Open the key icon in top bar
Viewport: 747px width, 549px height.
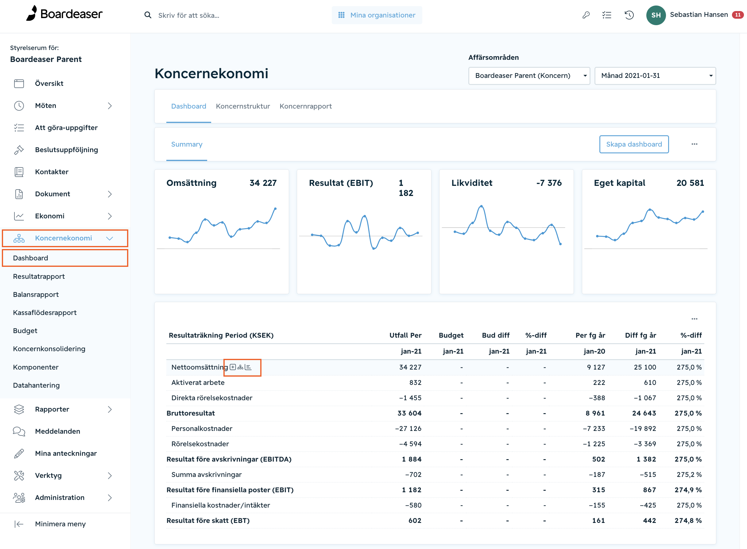[586, 15]
